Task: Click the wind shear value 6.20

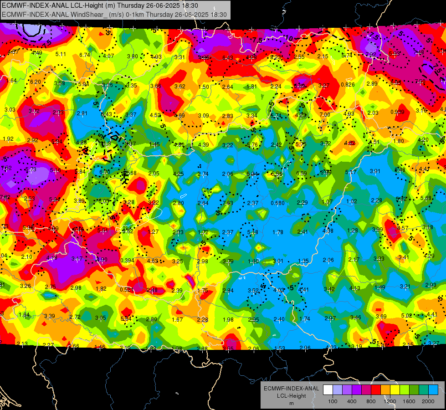Action: click(35, 82)
